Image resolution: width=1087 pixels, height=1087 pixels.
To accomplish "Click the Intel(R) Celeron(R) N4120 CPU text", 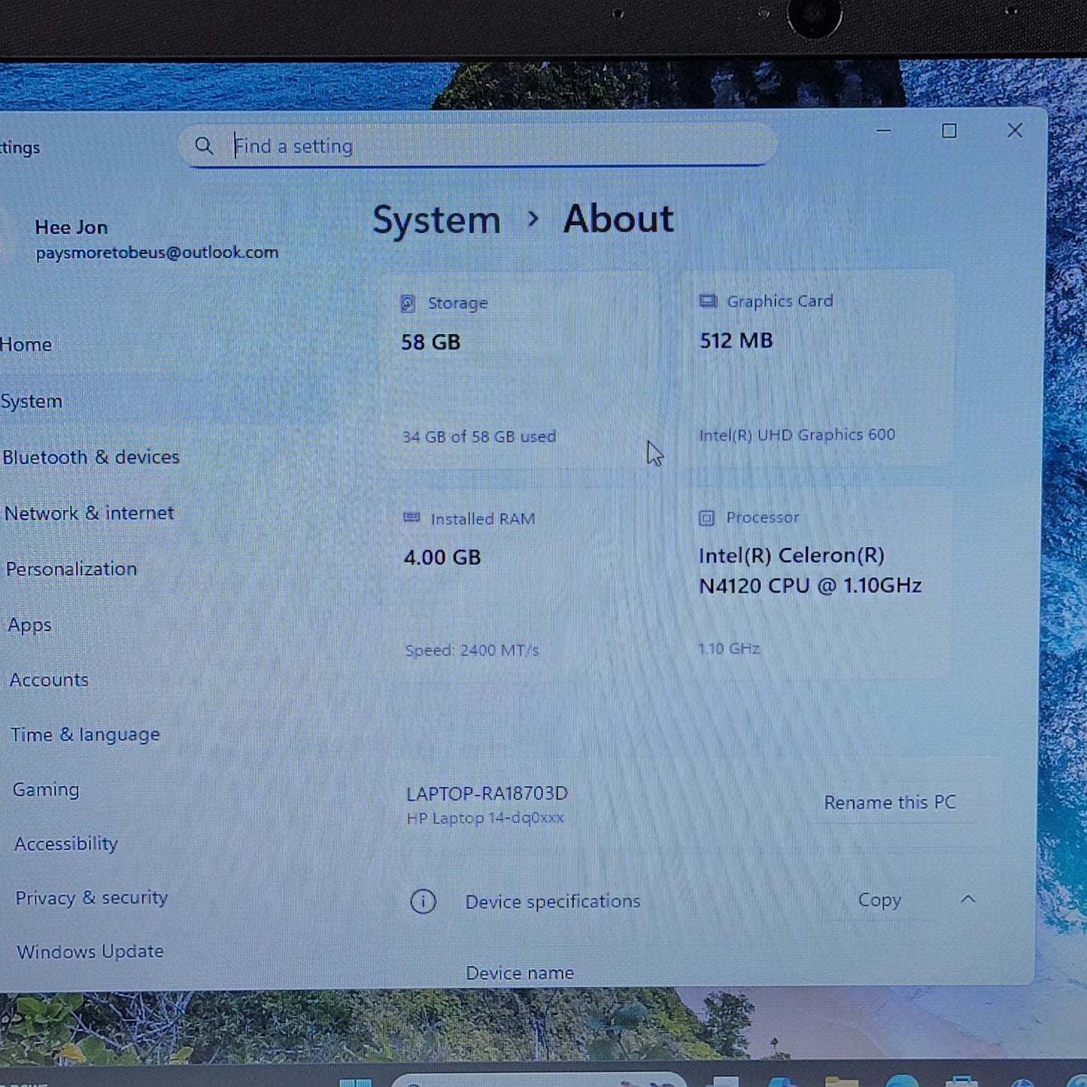I will tap(810, 570).
